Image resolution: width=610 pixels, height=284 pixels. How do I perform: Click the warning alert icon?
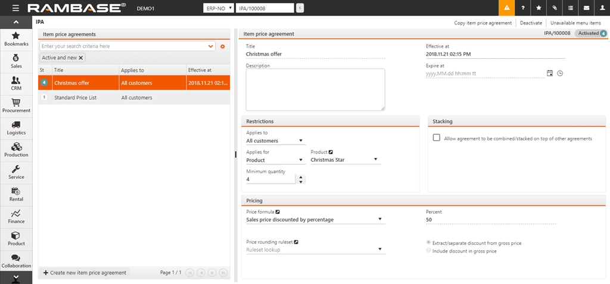tap(506, 8)
